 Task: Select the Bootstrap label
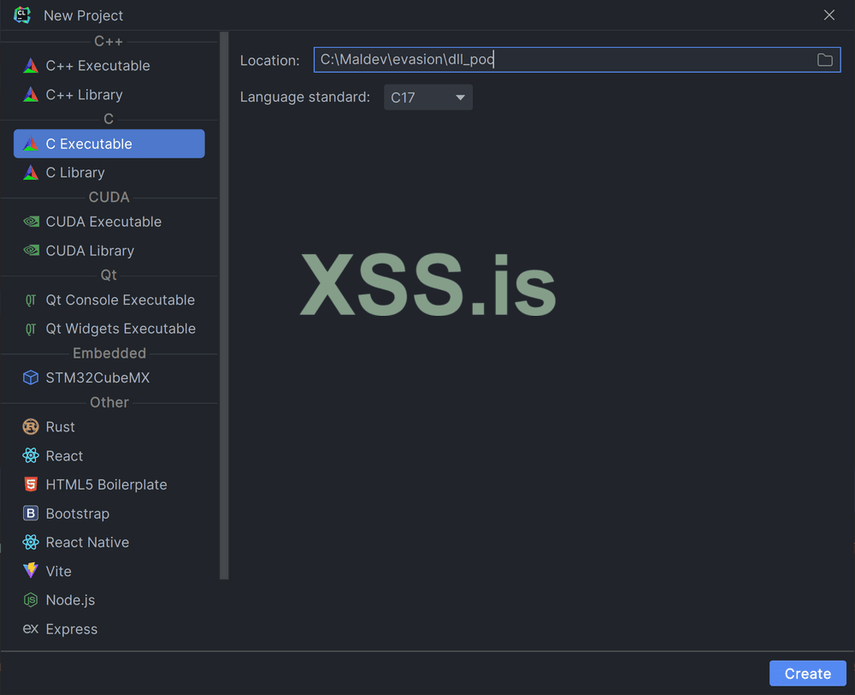[78, 514]
